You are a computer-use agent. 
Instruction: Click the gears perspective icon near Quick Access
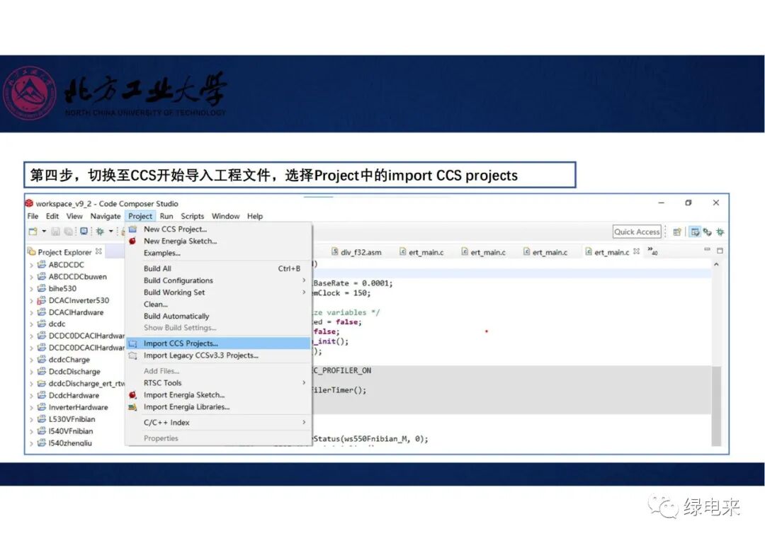point(707,232)
